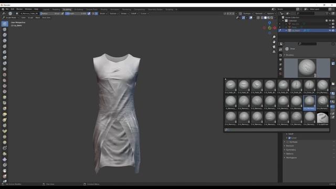Open the Face Sets header menu
Screen dimensions: 336x189
[46, 18]
